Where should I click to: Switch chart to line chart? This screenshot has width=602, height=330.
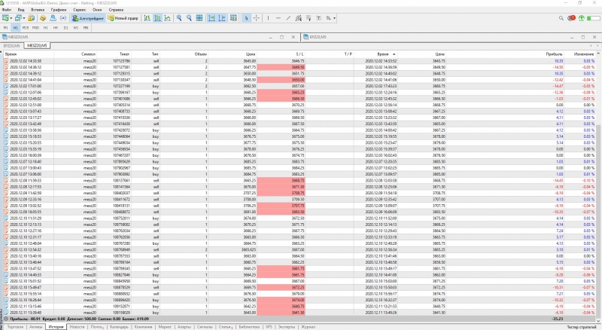tap(168, 18)
